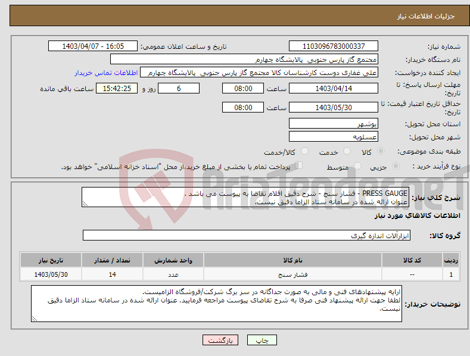Image resolution: width=470 pixels, height=356 pixels.
Task: Click the request creator name field
Action: point(259,73)
